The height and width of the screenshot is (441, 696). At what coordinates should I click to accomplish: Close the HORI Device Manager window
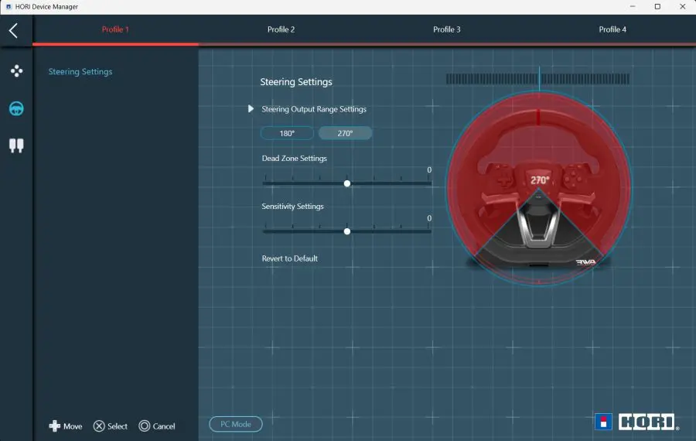(x=683, y=7)
